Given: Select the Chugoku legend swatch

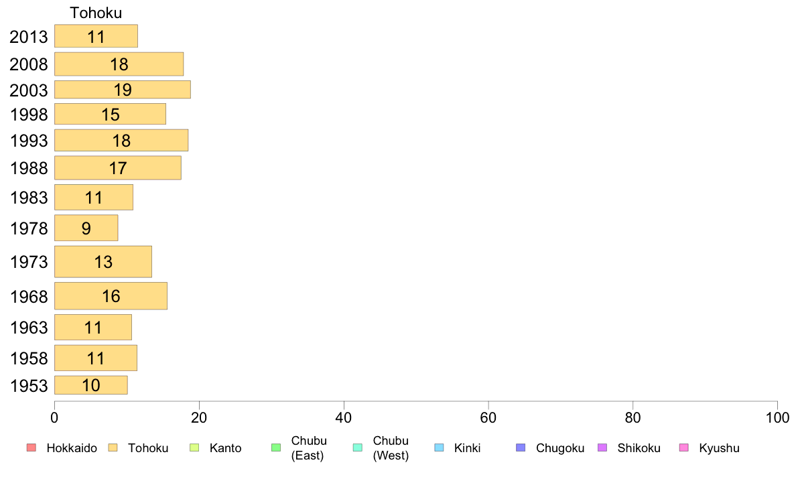Looking at the screenshot, I should (x=521, y=447).
